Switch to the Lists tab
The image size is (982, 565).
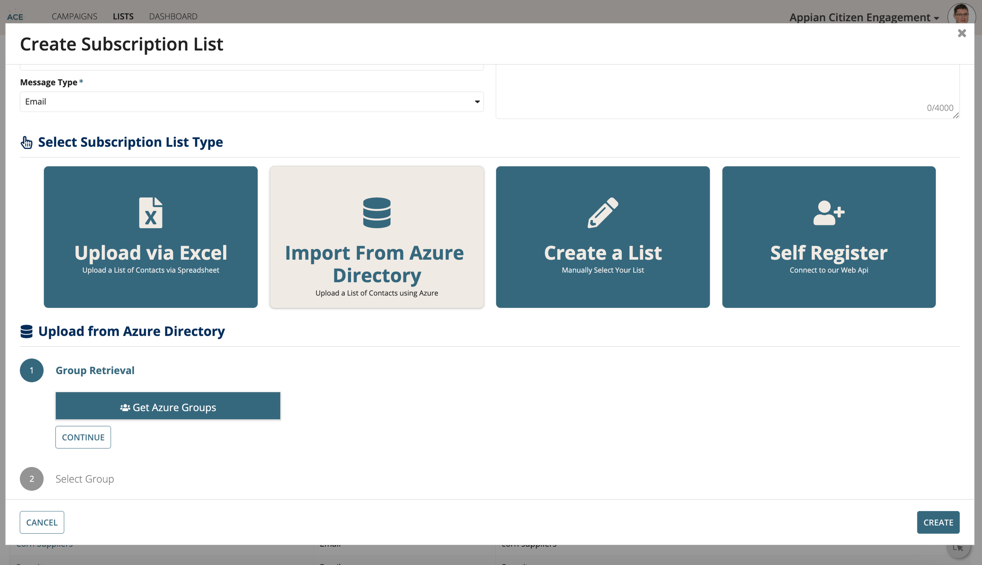click(x=123, y=16)
